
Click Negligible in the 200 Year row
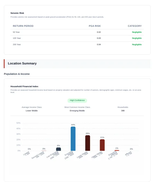(137, 45)
